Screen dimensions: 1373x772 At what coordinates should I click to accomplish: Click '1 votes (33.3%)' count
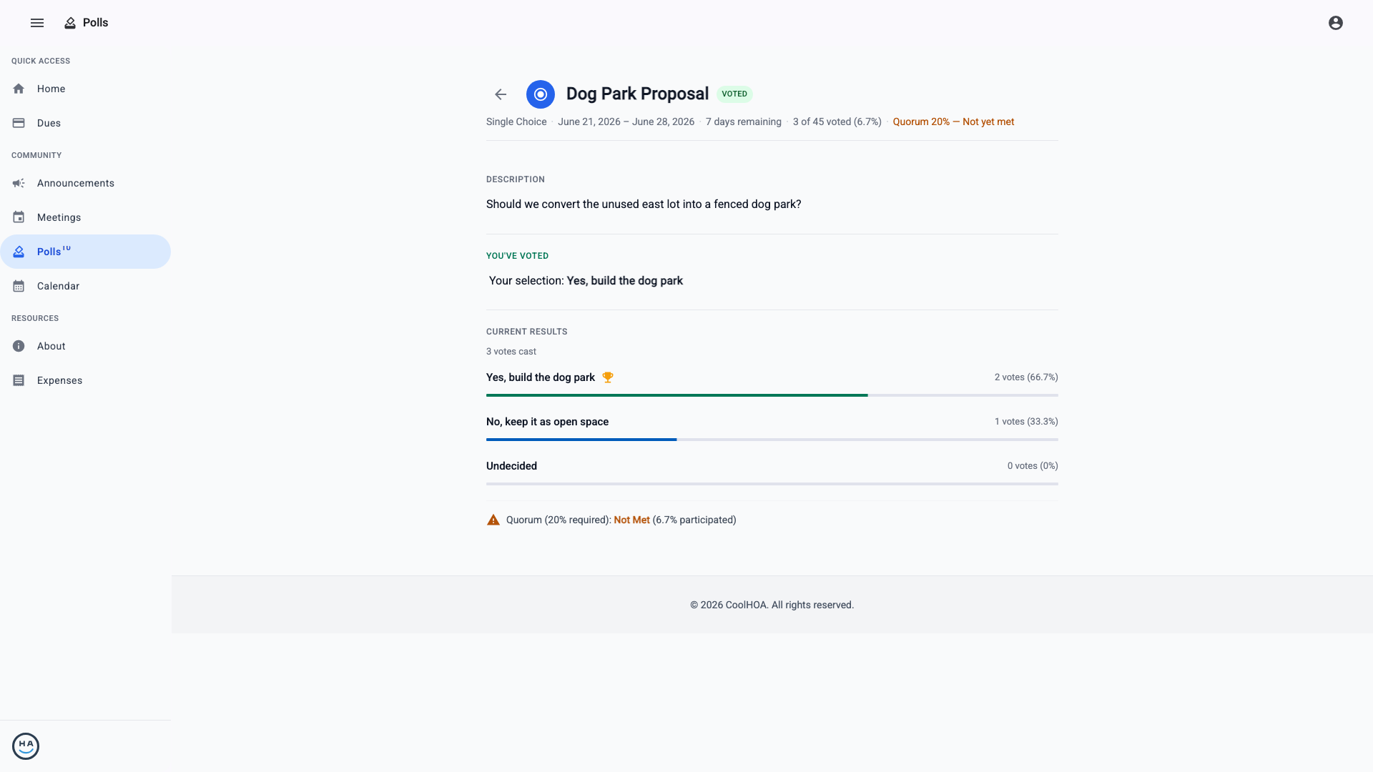1026,422
